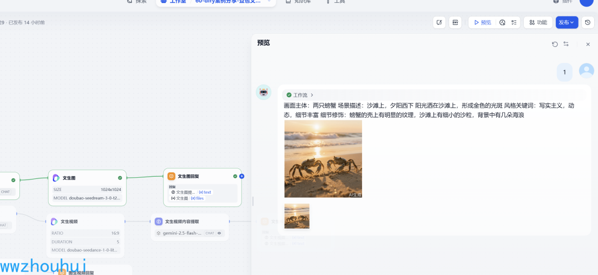Click the CHAT badge on leftmost upper node
This screenshot has width=598, height=275.
pyautogui.click(x=6, y=192)
